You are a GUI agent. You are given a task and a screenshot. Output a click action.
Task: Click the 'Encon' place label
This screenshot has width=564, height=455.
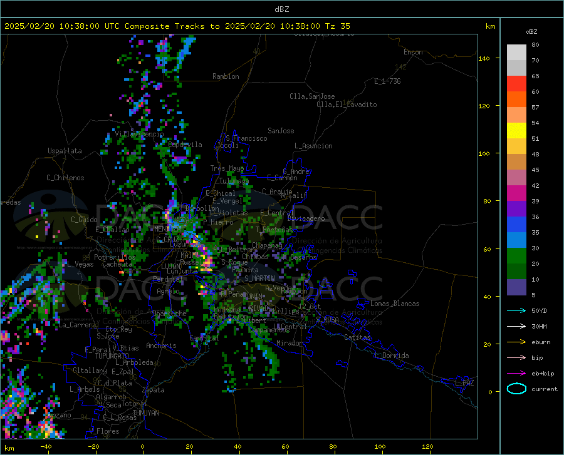coord(413,52)
